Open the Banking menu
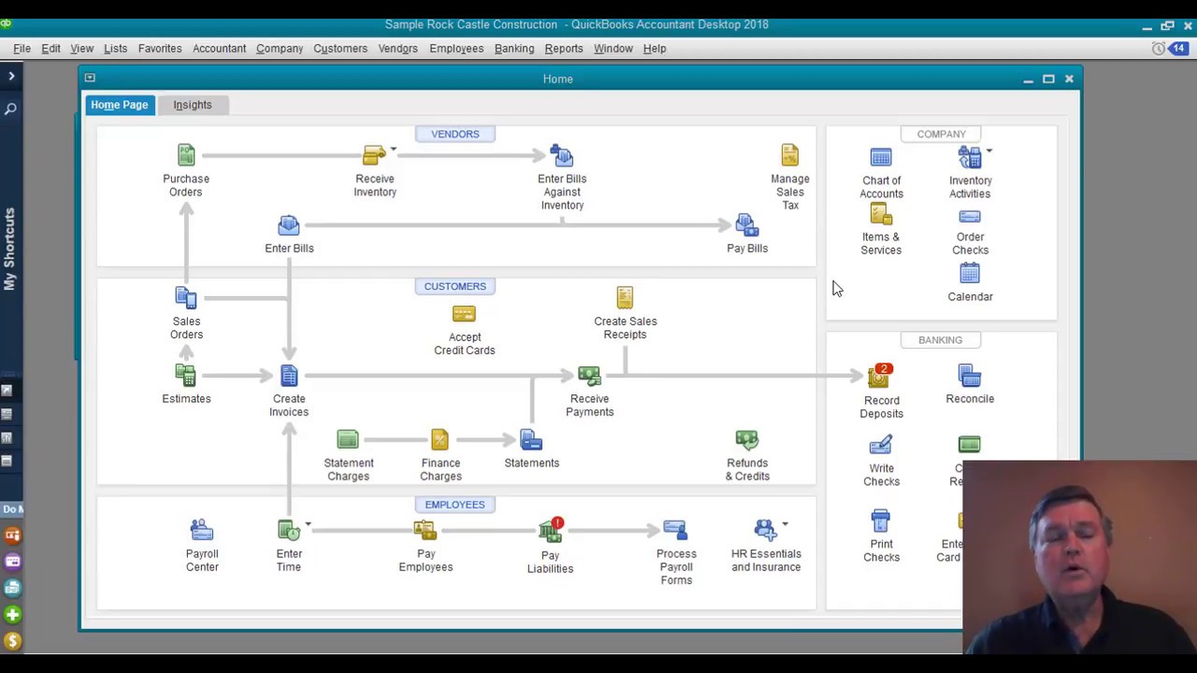This screenshot has height=673, width=1197. (x=514, y=49)
